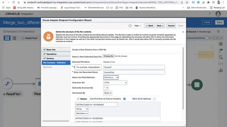Image resolution: width=227 pixels, height=127 pixels.
Task: Click the browser address bar URL
Action: [103, 2]
